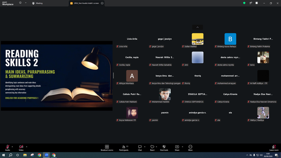Collapse gallery with the up chevron

pos(198,27)
